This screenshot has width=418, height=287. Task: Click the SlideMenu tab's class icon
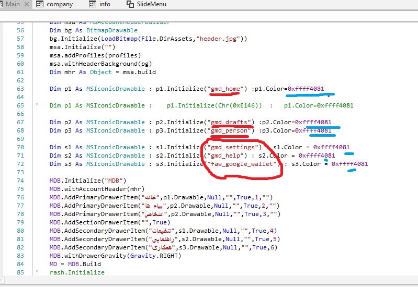[130, 4]
